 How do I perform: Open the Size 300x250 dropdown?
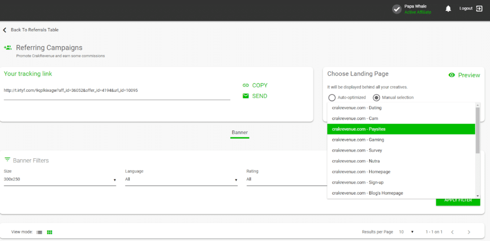tap(60, 180)
